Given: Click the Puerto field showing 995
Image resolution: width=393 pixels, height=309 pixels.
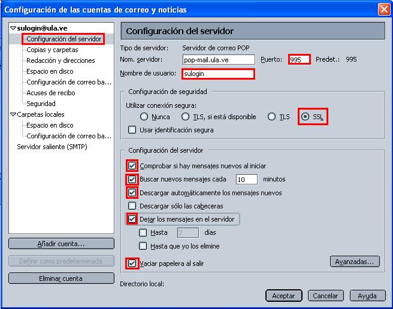Looking at the screenshot, I should pos(300,60).
